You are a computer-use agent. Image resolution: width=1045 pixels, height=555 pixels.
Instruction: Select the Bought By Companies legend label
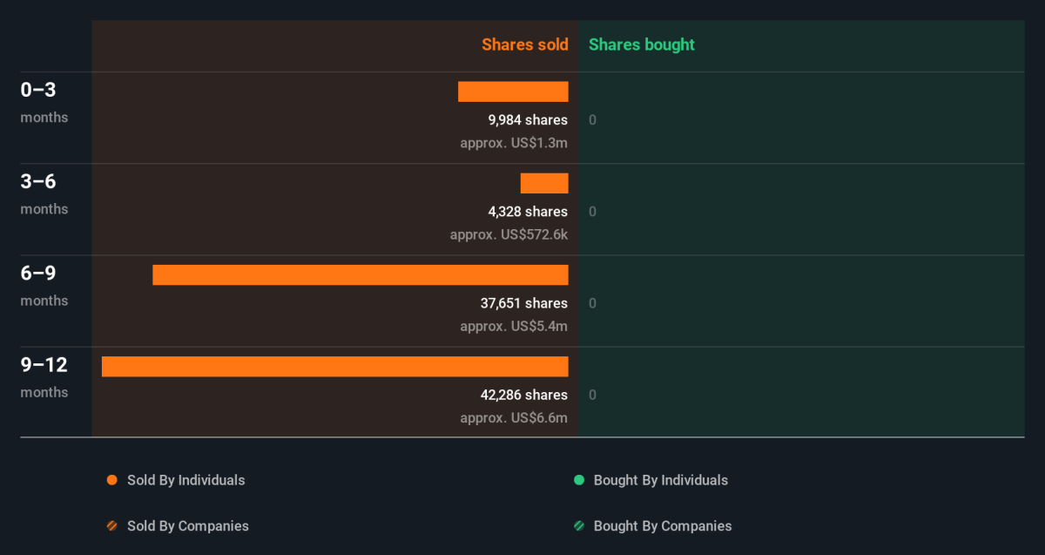click(663, 526)
